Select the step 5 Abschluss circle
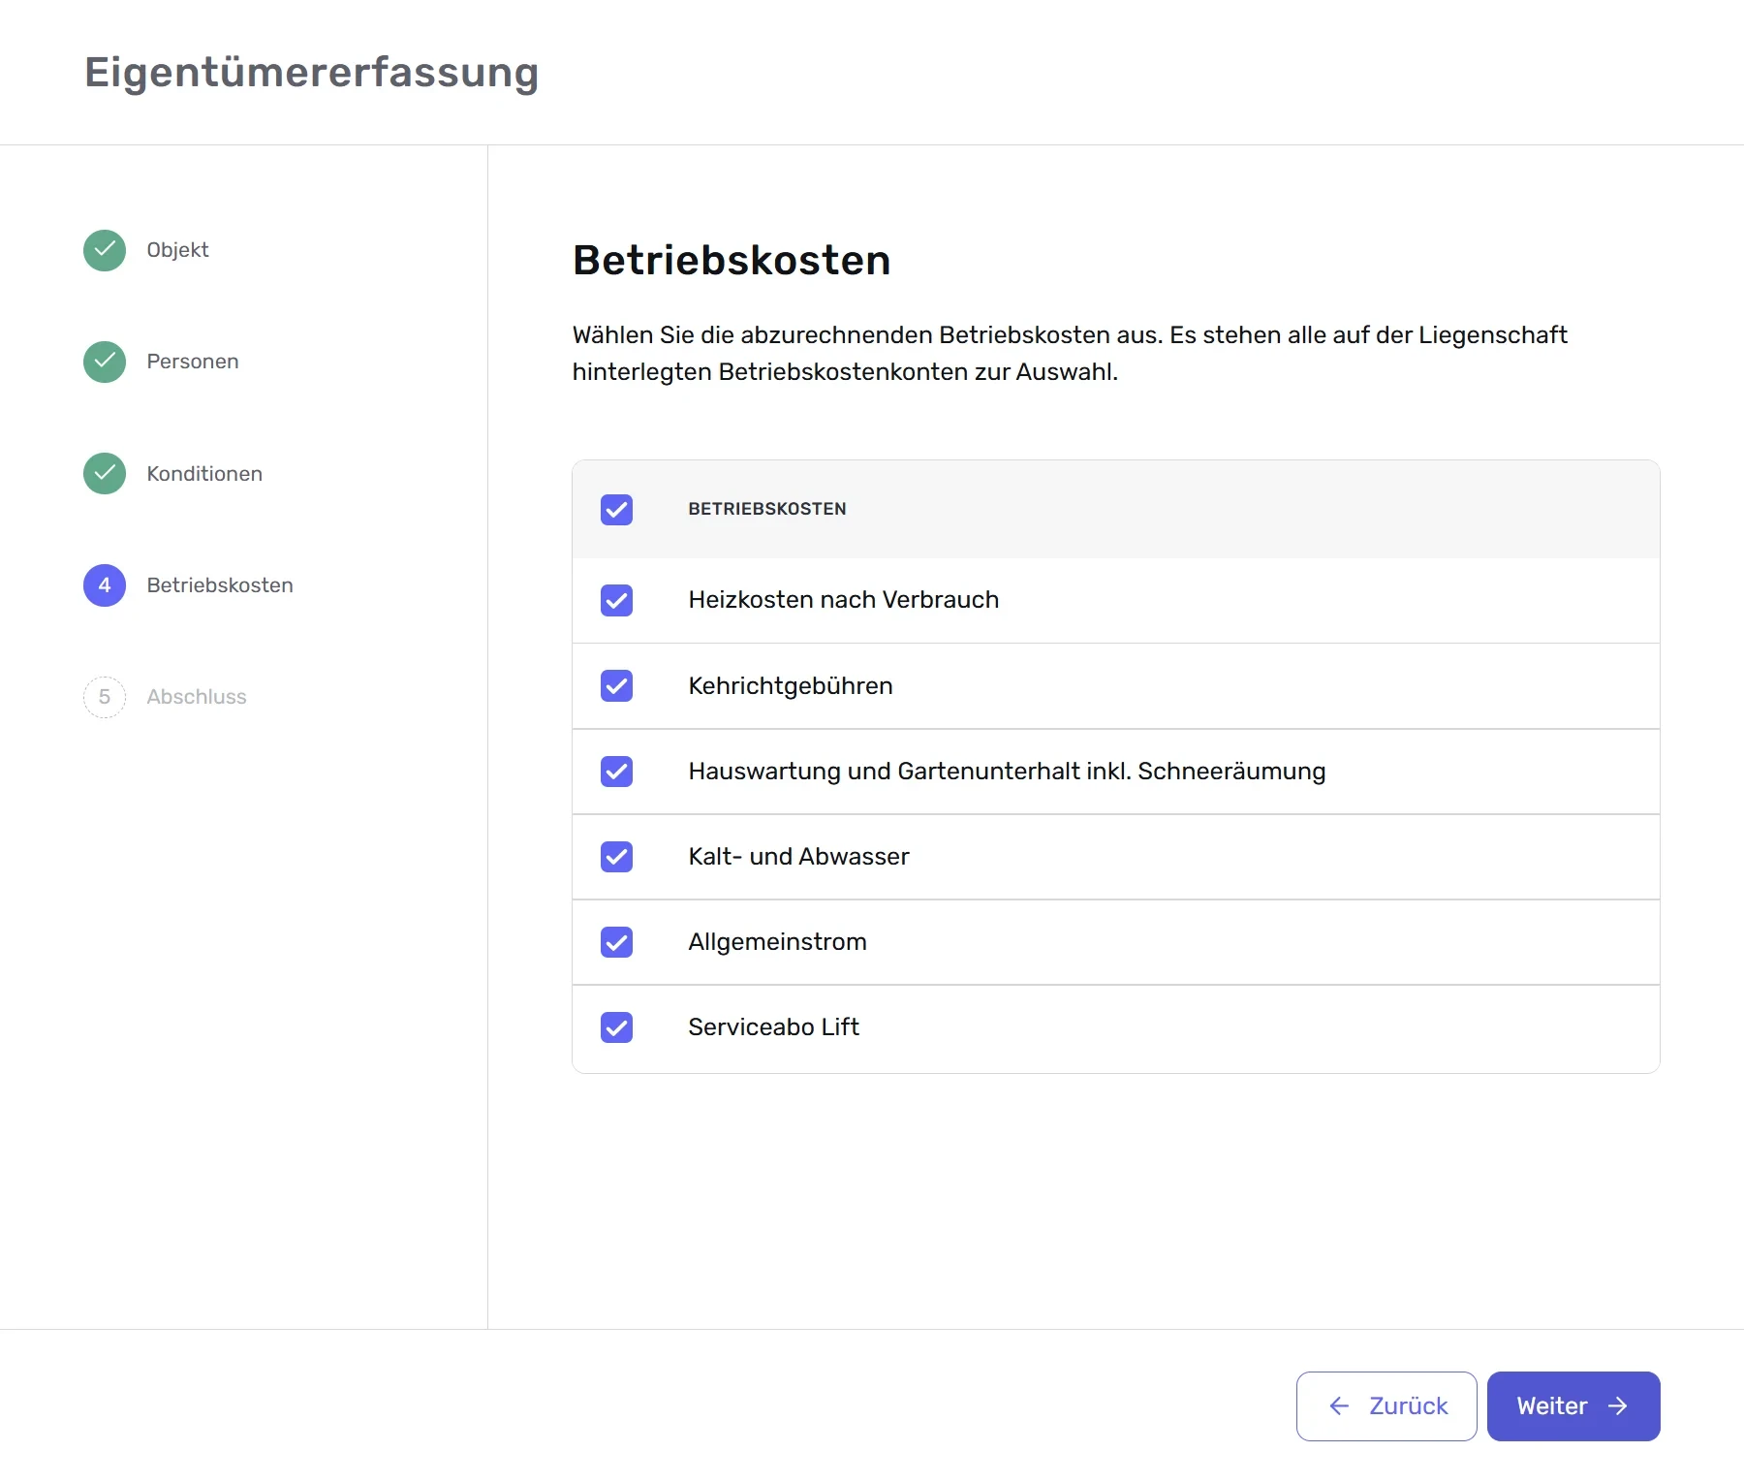 105,697
